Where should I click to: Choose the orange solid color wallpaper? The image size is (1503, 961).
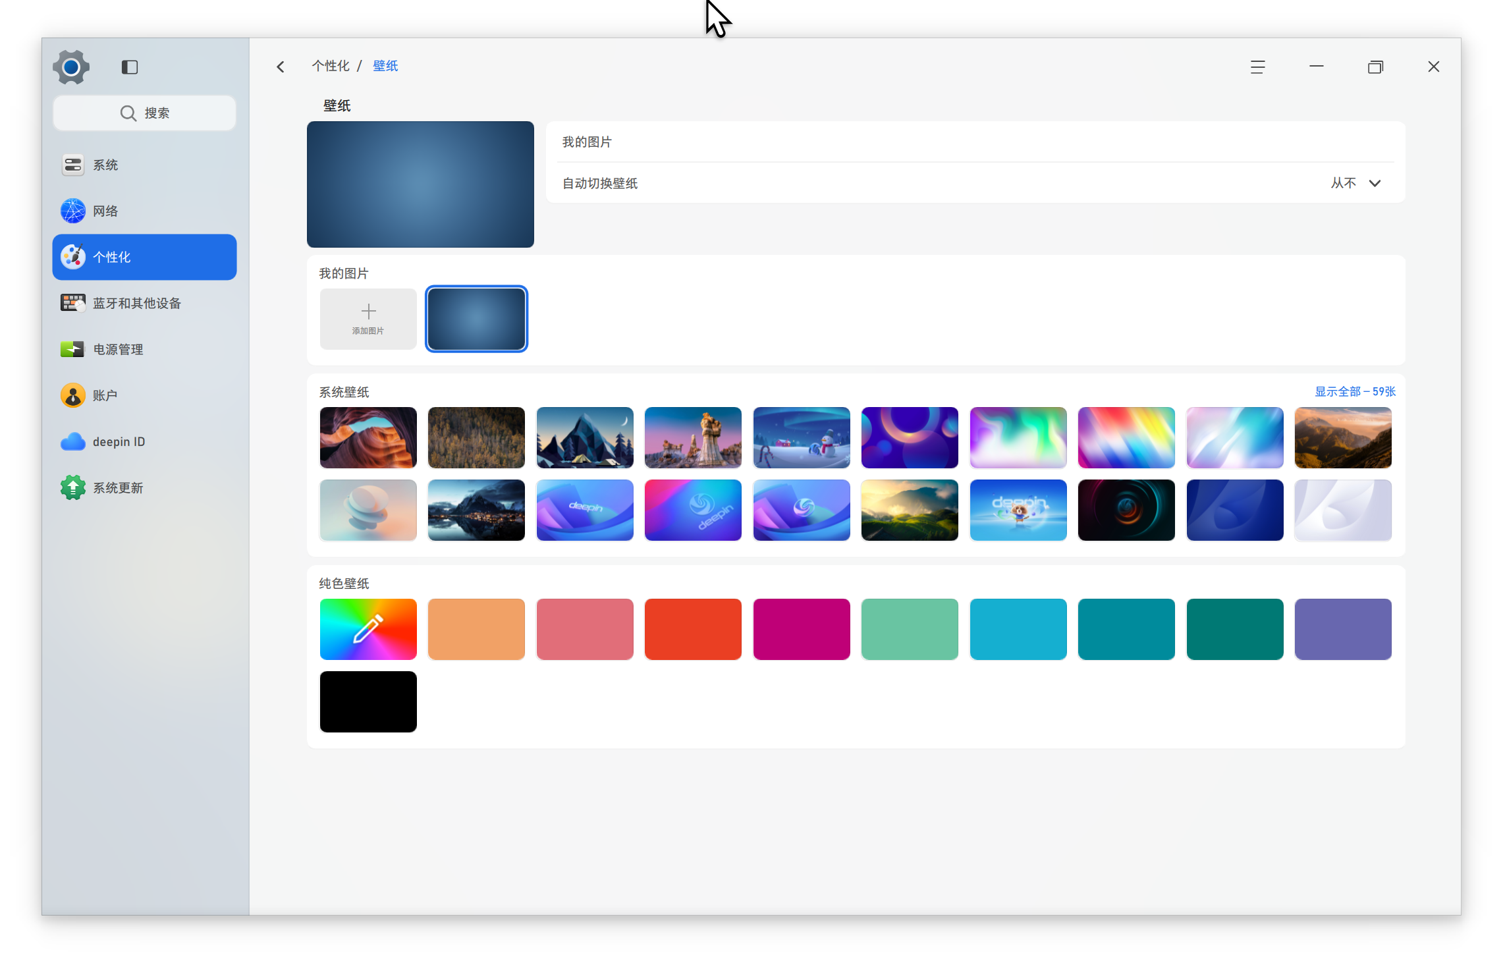coord(476,629)
